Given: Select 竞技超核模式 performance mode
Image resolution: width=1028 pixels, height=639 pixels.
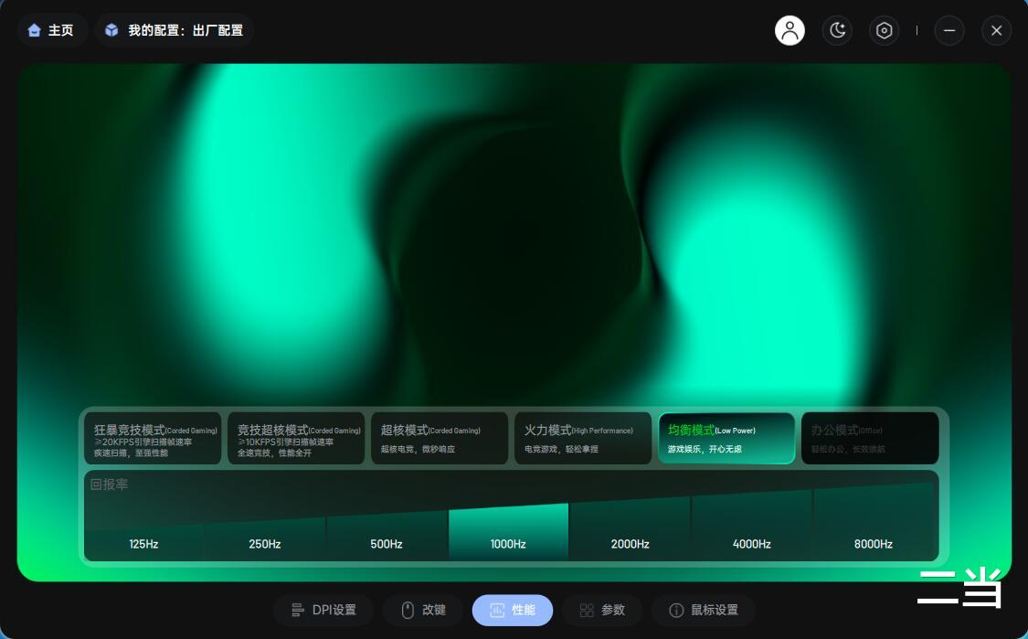Looking at the screenshot, I should [x=296, y=438].
